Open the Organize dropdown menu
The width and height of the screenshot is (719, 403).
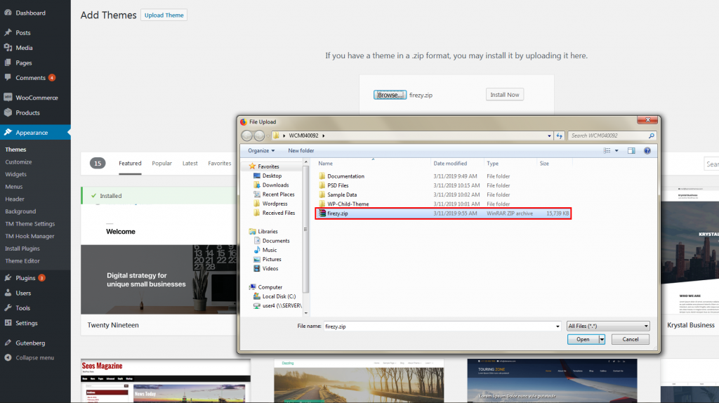(261, 150)
